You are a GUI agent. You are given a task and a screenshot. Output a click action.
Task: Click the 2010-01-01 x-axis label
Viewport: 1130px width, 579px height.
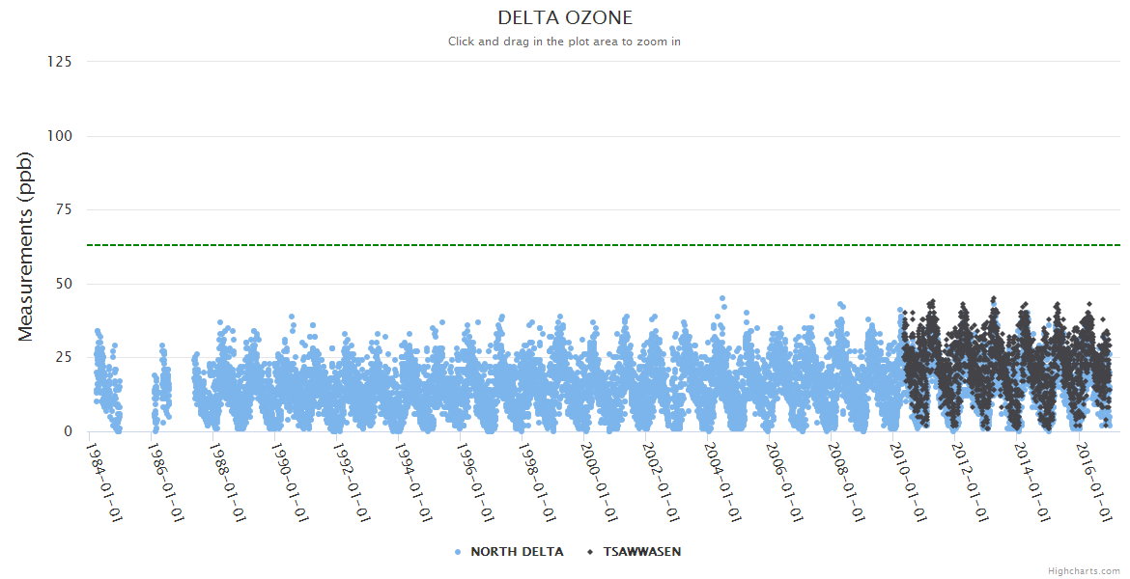910,481
